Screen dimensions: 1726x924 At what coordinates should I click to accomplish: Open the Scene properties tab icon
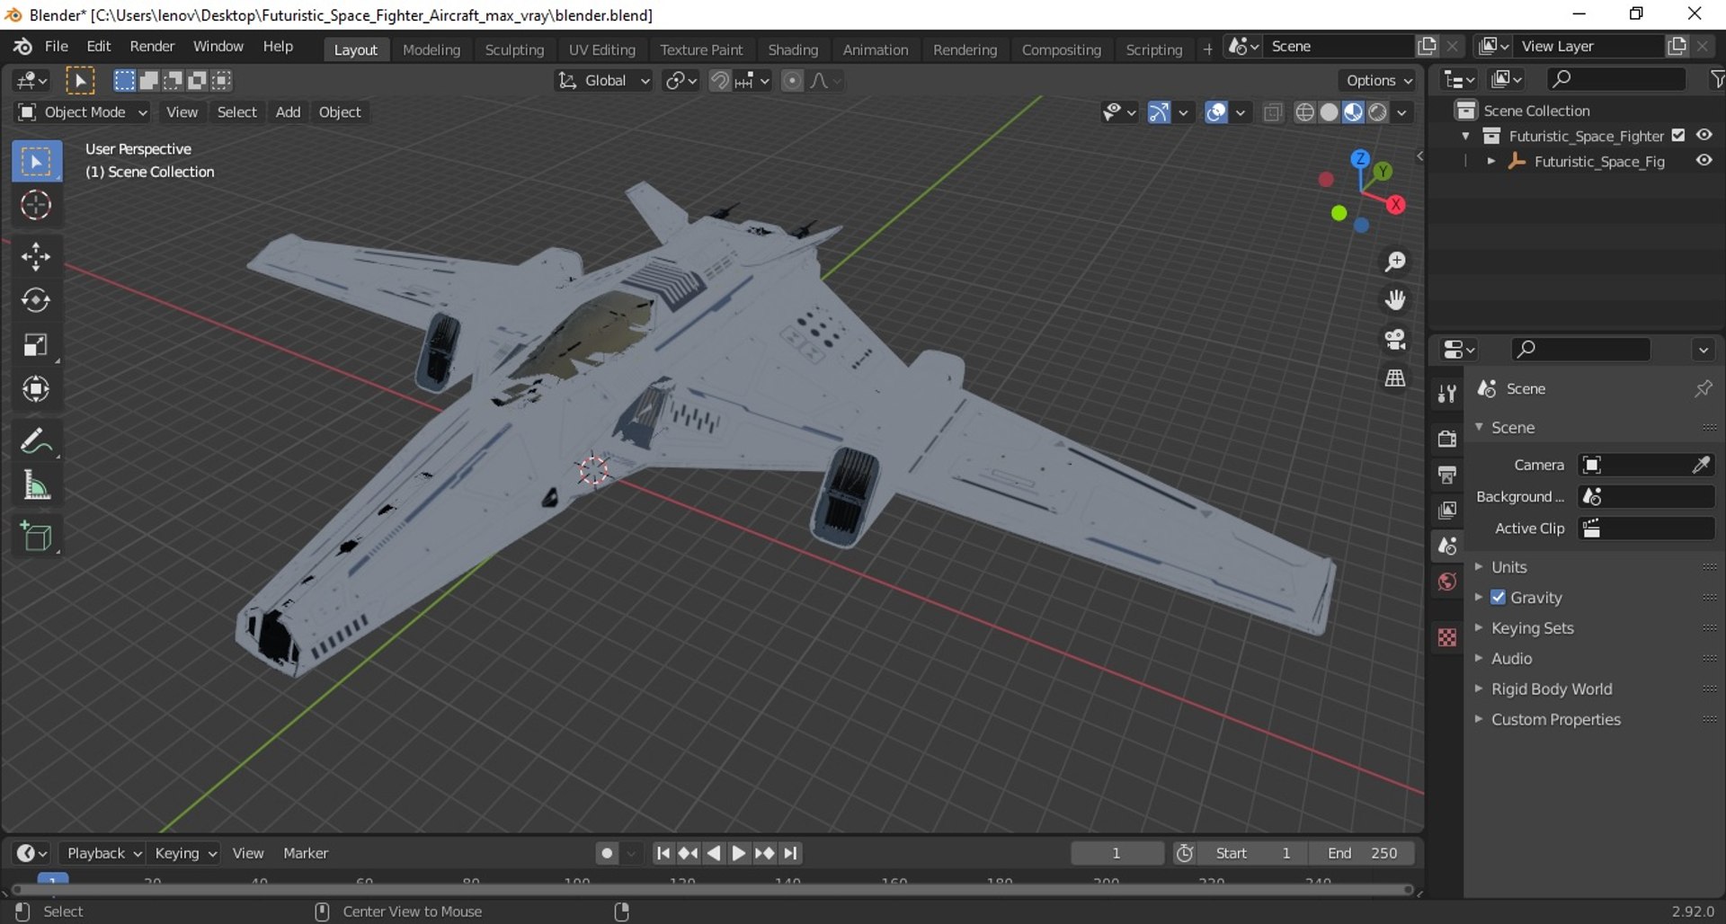click(1447, 546)
